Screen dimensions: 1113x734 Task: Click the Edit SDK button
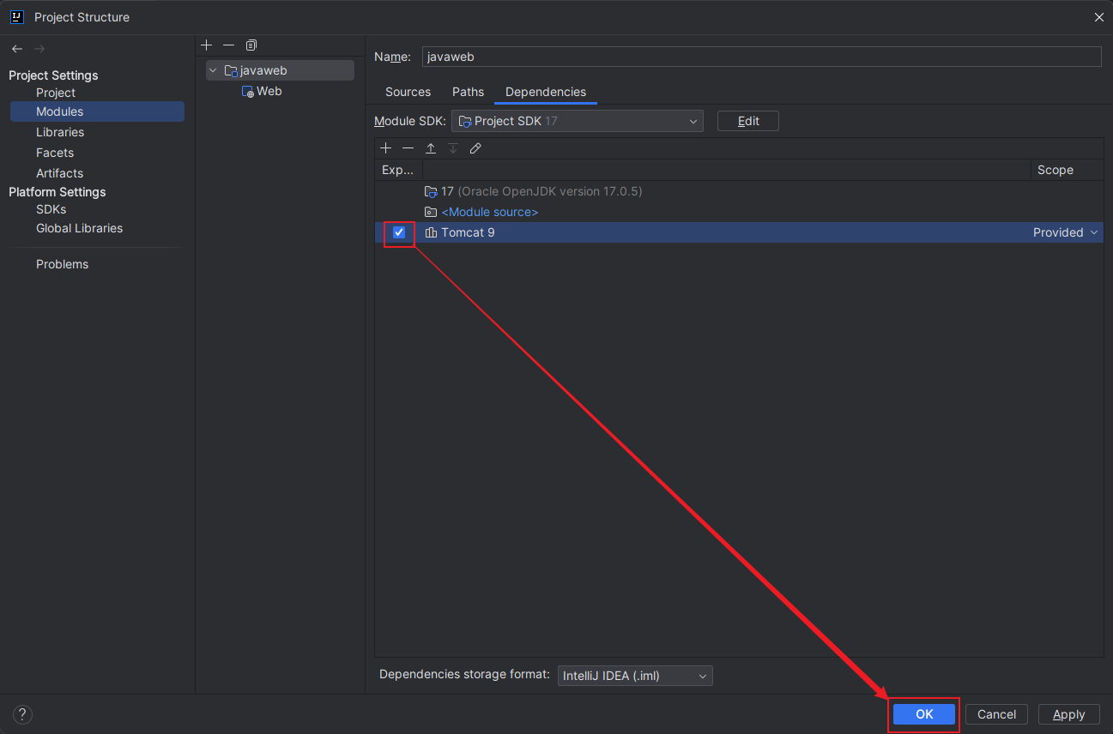(x=748, y=121)
